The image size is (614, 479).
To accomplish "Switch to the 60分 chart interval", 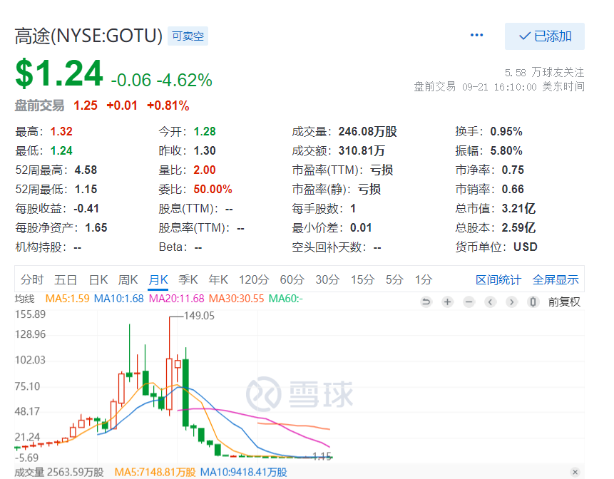I will [292, 280].
